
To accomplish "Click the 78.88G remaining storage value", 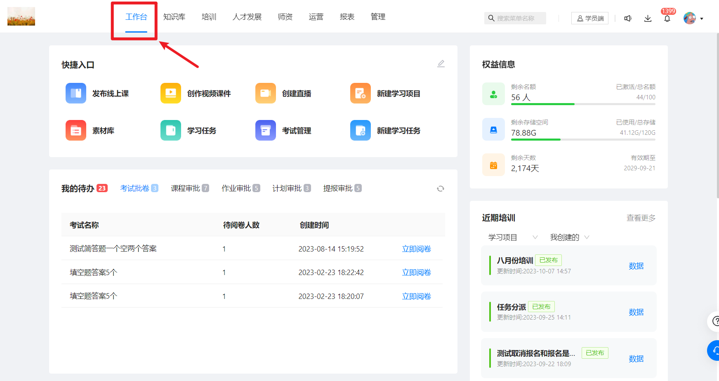I will point(524,133).
